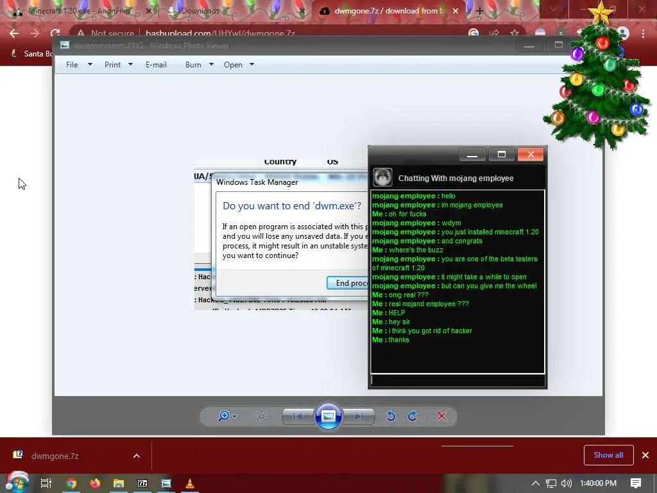The width and height of the screenshot is (657, 493).
Task: Click 'Do you want to end dwm.exe?' heading
Action: pyautogui.click(x=292, y=206)
